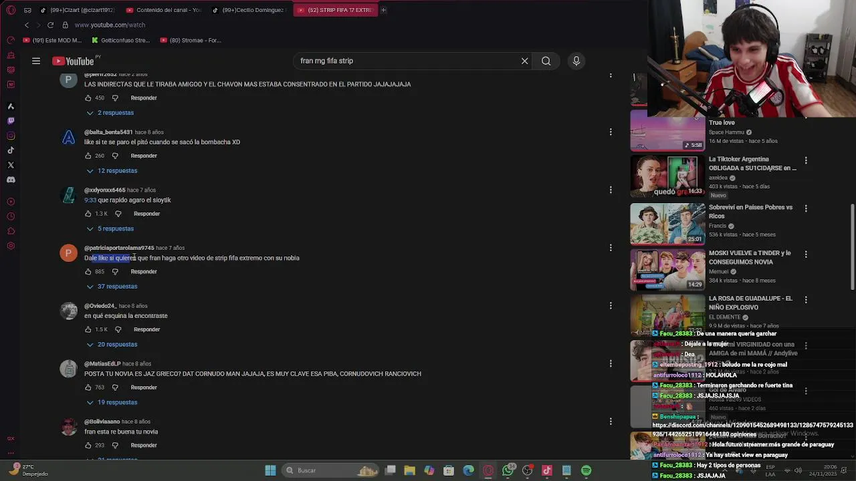Open extensions cube icon in sidebar
The width and height of the screenshot is (856, 481).
coord(11,231)
